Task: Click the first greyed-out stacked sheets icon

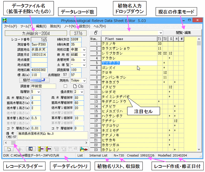Action: coord(56,149)
